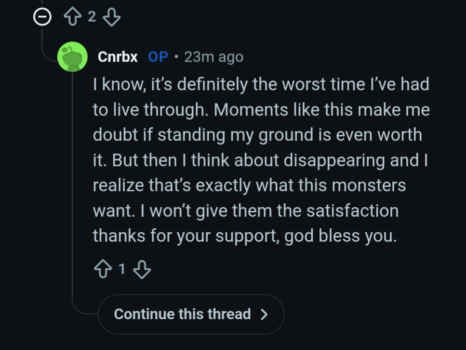This screenshot has height=350, width=466.
Task: Collapse the thread using the minus circle
Action: 42,18
